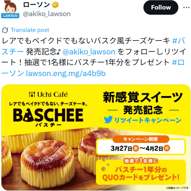Click the Translate post slashed-circle icon
This screenshot has width=191, height=191.
point(5,30)
